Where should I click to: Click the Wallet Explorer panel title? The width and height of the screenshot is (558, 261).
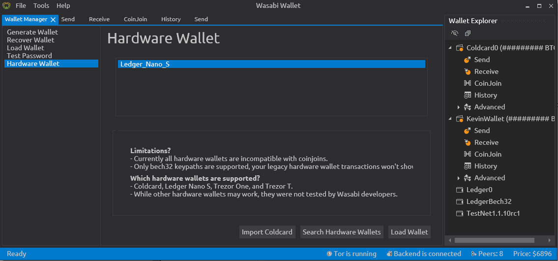(x=473, y=21)
